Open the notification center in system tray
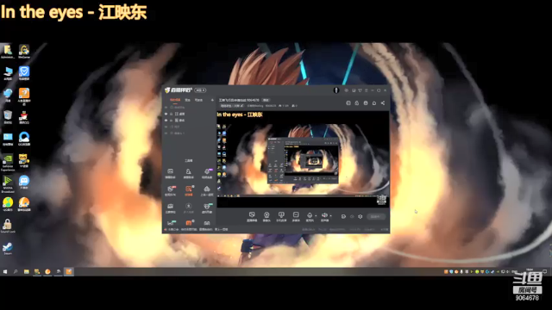552x310 pixels. tap(544, 271)
